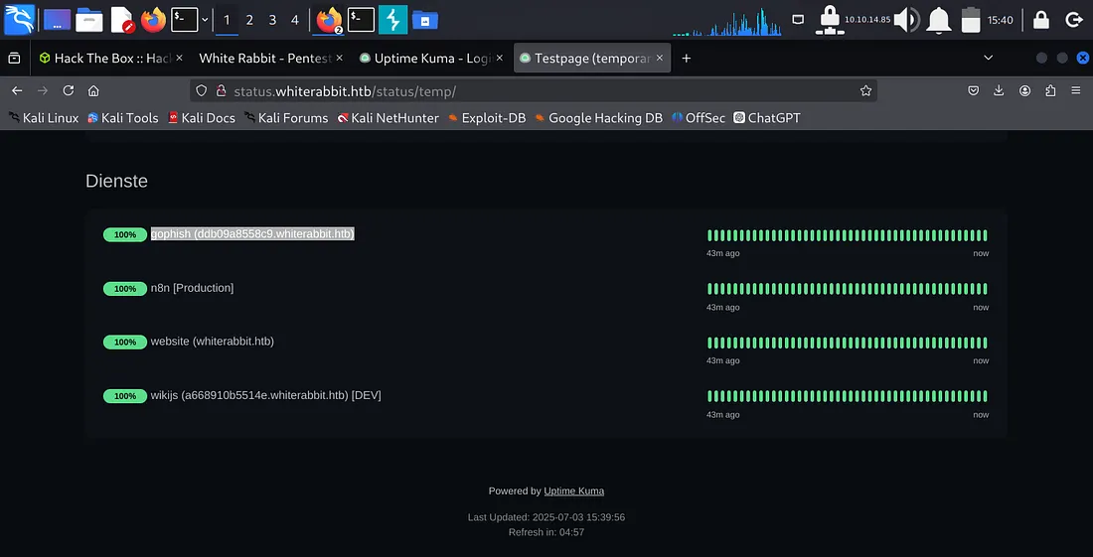Image resolution: width=1093 pixels, height=557 pixels.
Task: Open the Kali Docs bookmark
Action: pos(202,118)
